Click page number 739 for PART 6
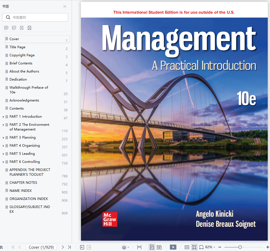Viewport: 270px width, 251px height. click(x=64, y=163)
